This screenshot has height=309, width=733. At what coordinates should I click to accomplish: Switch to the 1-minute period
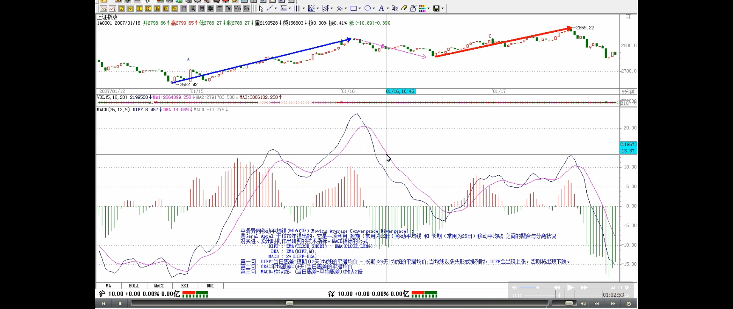(121, 9)
